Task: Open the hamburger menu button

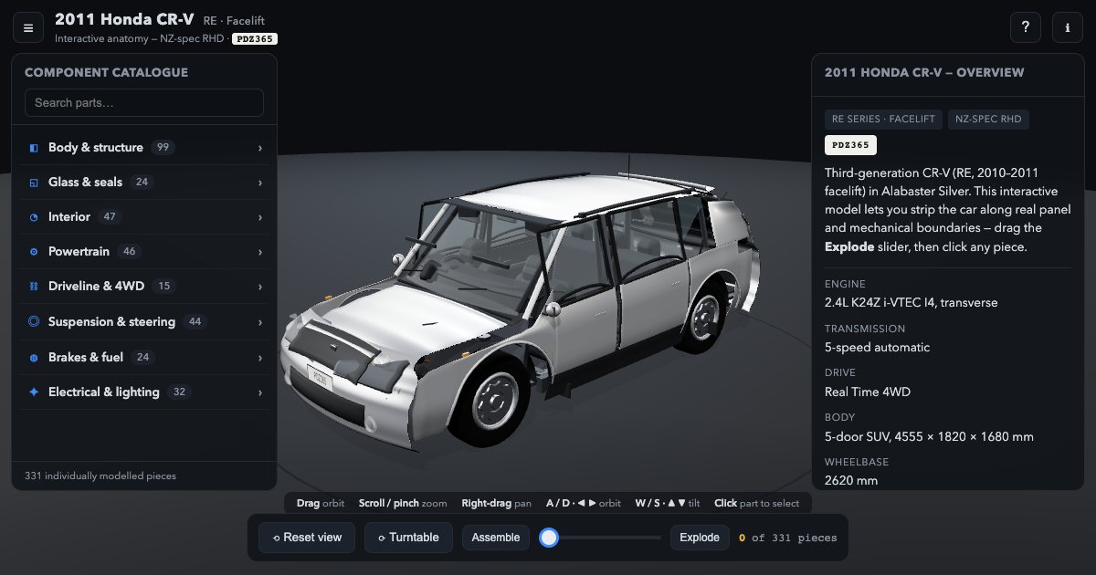Action: (x=28, y=27)
